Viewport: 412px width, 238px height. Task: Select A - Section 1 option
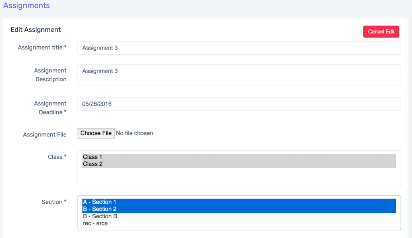click(x=239, y=202)
